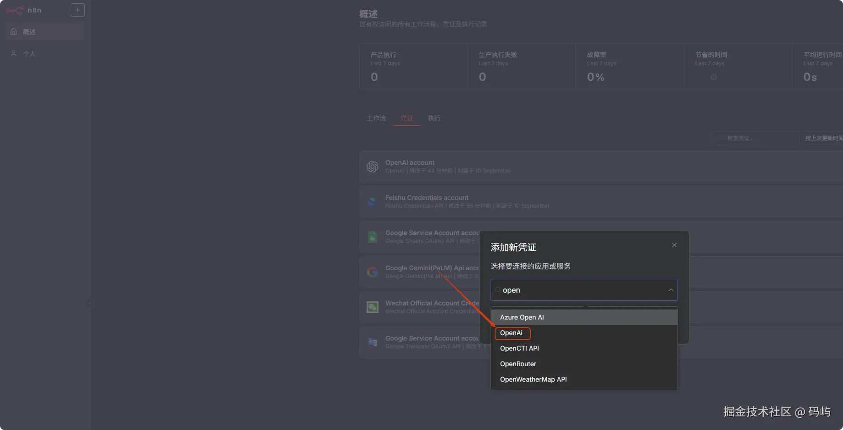Click the Google Sheets icon on its credential row
This screenshot has width=843, height=430.
pyautogui.click(x=373, y=237)
